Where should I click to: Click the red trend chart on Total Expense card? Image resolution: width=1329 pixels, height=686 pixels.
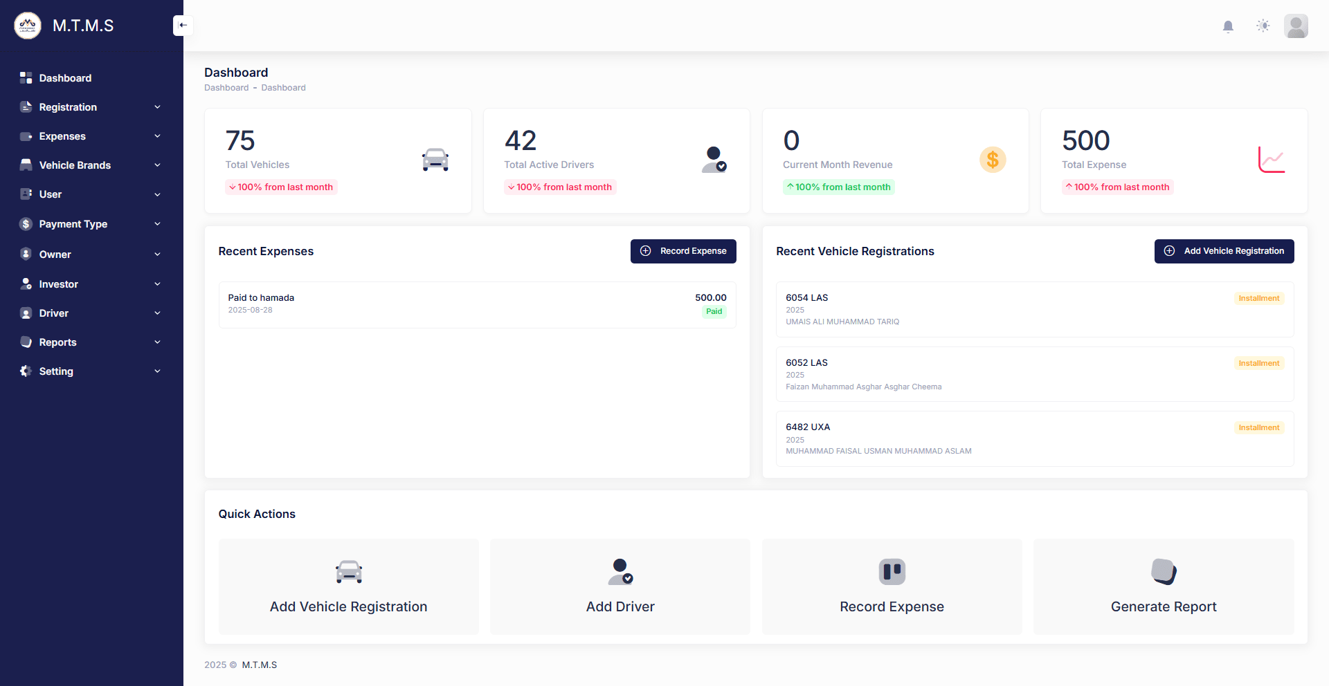(x=1272, y=159)
